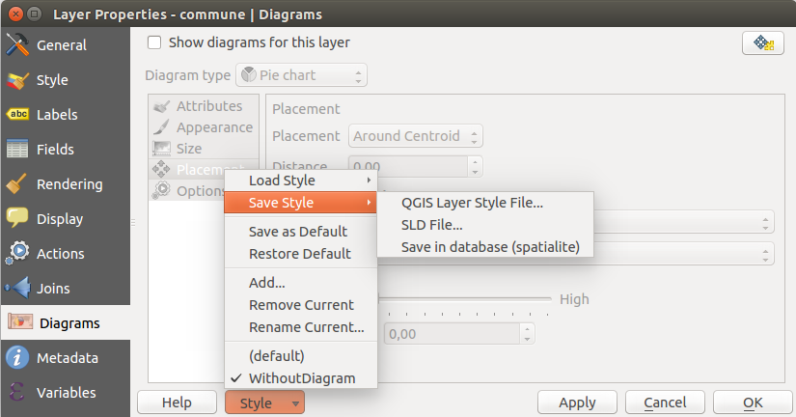Expand the Placement Around Centroid dropdown
796x417 pixels.
(x=415, y=136)
